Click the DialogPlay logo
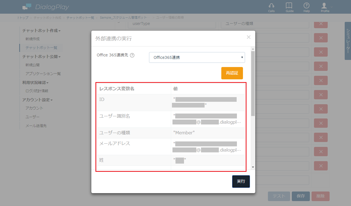This screenshot has height=206, width=351. (46, 7)
